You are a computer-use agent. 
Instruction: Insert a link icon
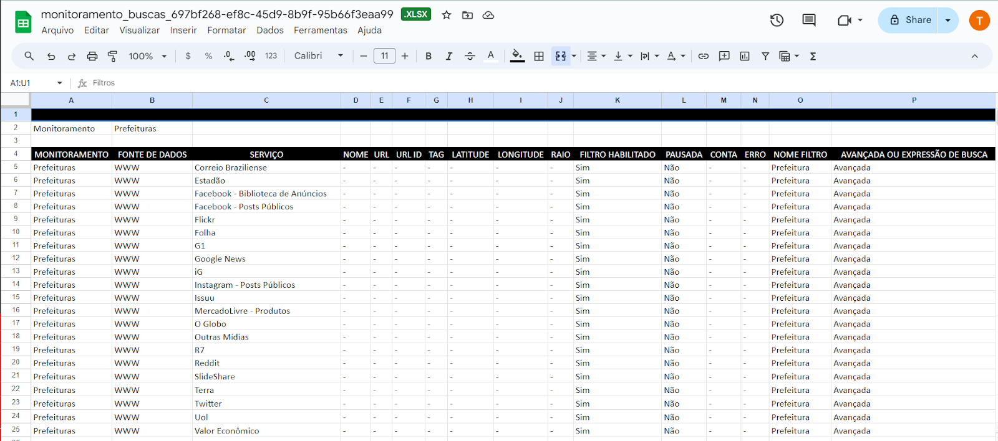tap(704, 56)
